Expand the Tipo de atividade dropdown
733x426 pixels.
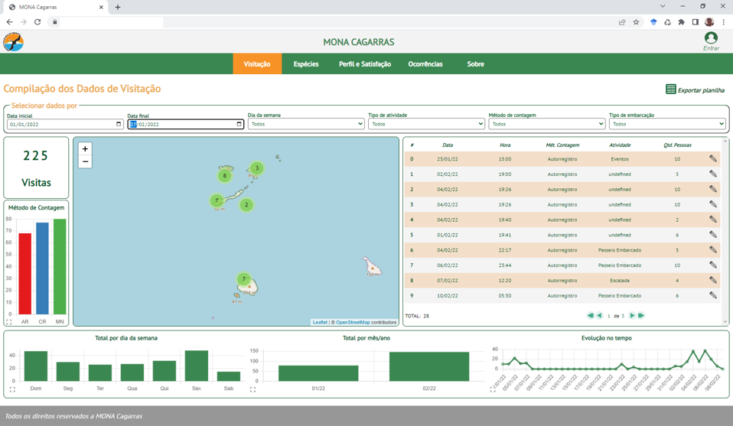(x=425, y=124)
